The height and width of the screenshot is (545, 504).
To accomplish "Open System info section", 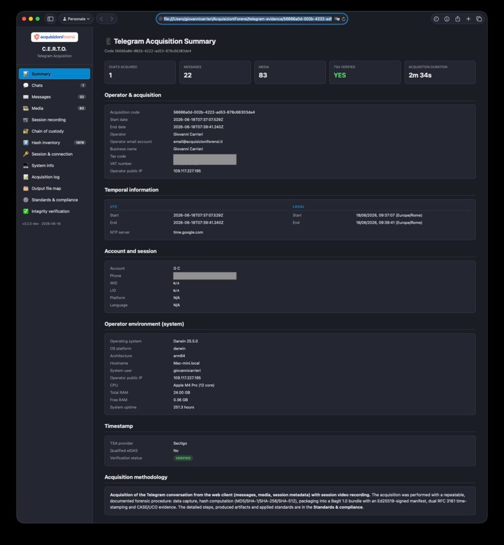I will coord(54,165).
